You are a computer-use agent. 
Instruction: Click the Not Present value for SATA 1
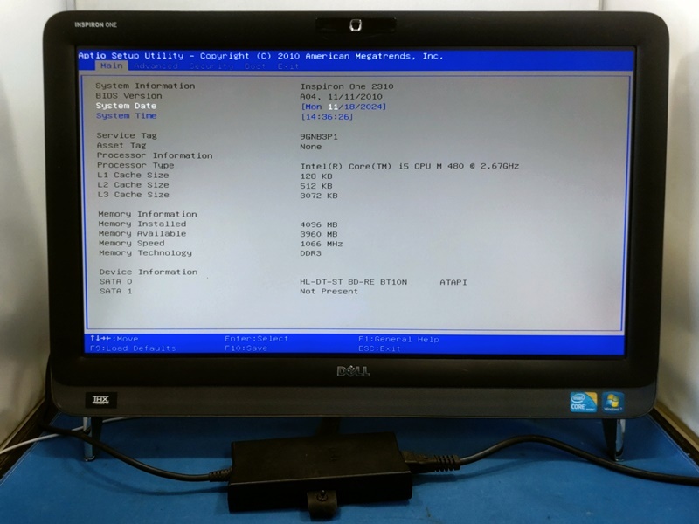tap(329, 292)
